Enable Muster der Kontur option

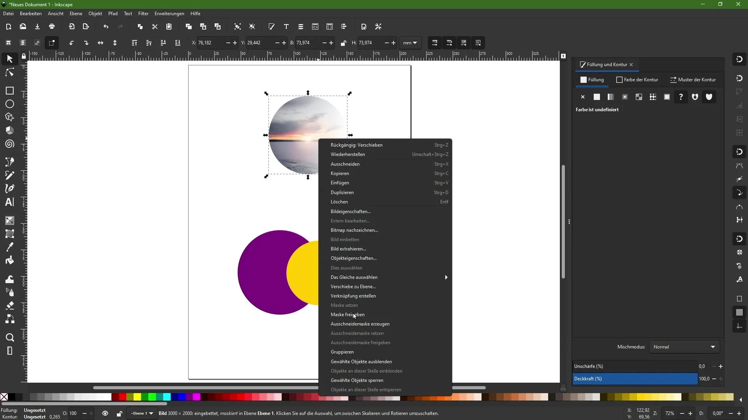tap(693, 79)
